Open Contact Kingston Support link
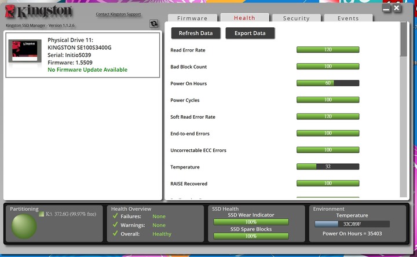This screenshot has width=417, height=257. tap(118, 14)
